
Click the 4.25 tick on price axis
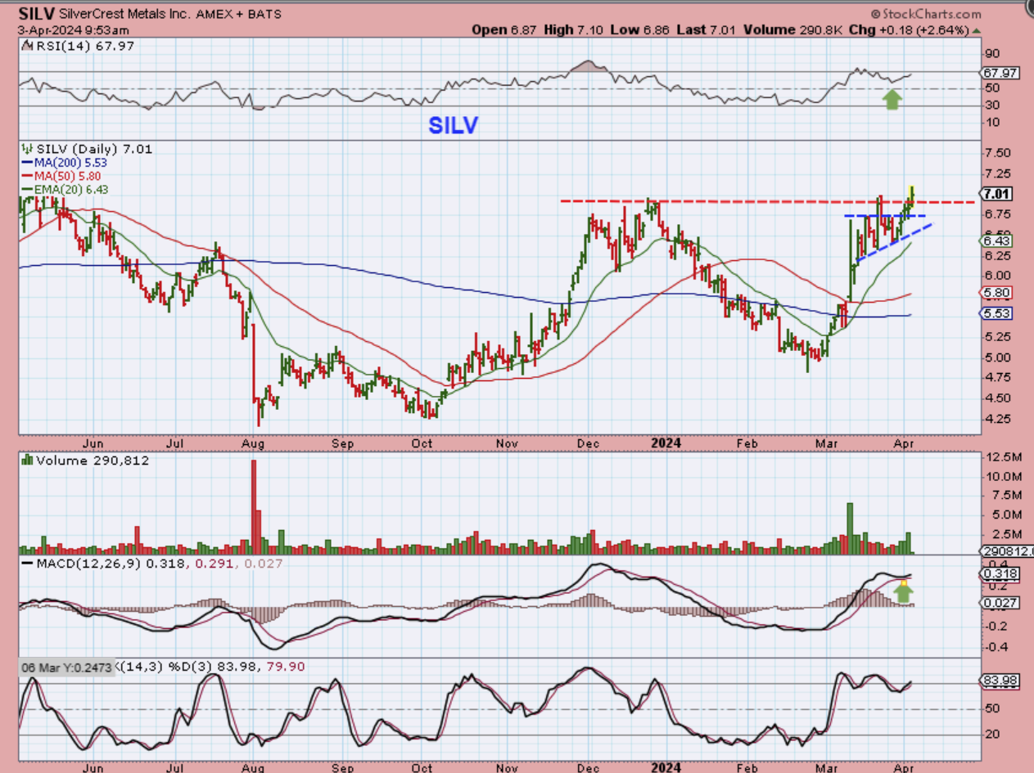tap(997, 418)
